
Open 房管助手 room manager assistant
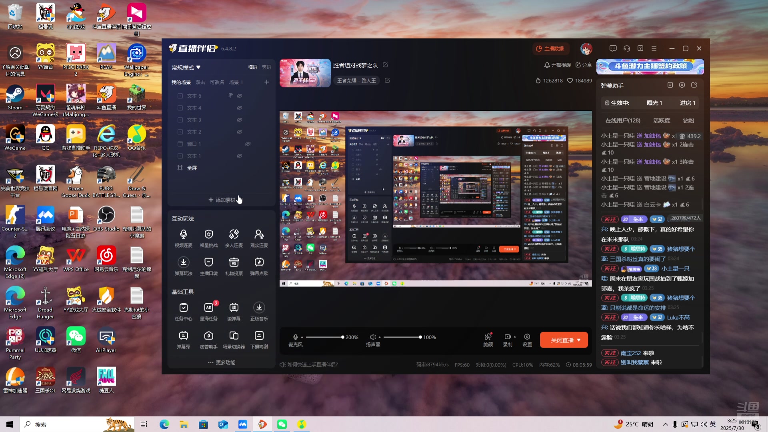(208, 340)
